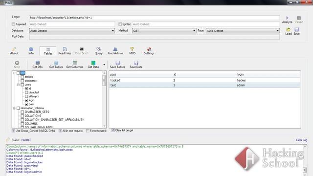The width and height of the screenshot is (313, 176).
Task: Open the Method GET dropdown
Action: 194,31
